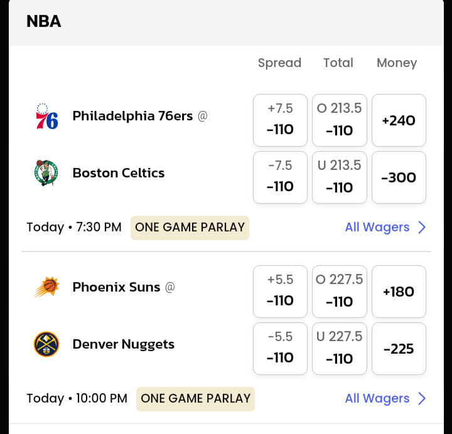The image size is (452, 434).
Task: Expand All Wagers chevron for Suns-Nuggets game
Action: pyautogui.click(x=422, y=399)
